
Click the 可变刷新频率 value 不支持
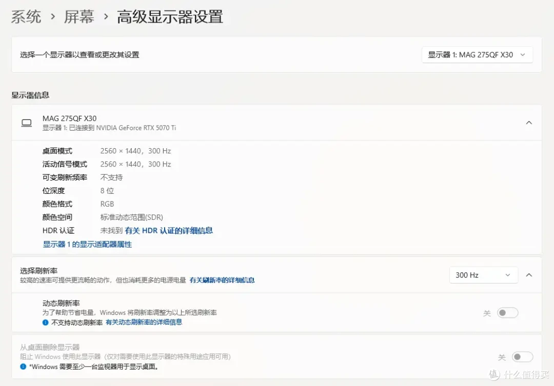[x=111, y=177]
